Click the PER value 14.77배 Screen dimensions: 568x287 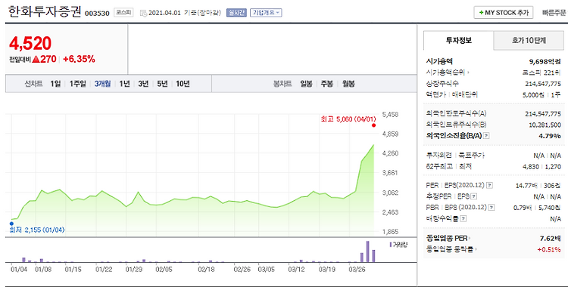point(526,186)
